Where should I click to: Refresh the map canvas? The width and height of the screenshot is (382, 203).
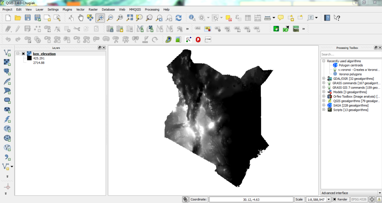179,18
